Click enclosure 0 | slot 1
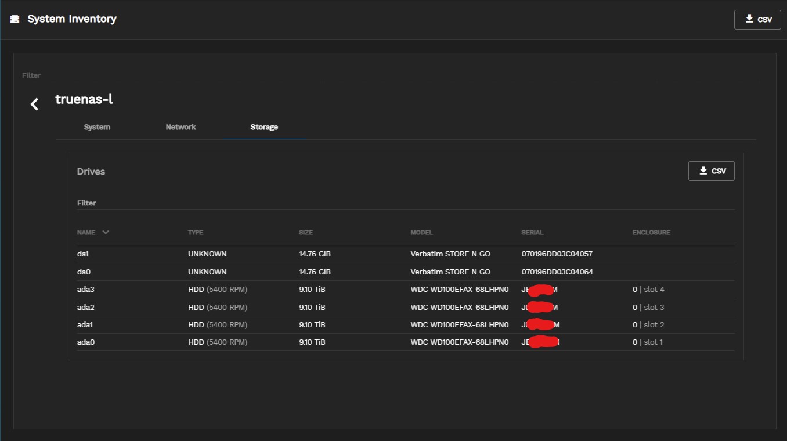 tap(648, 342)
